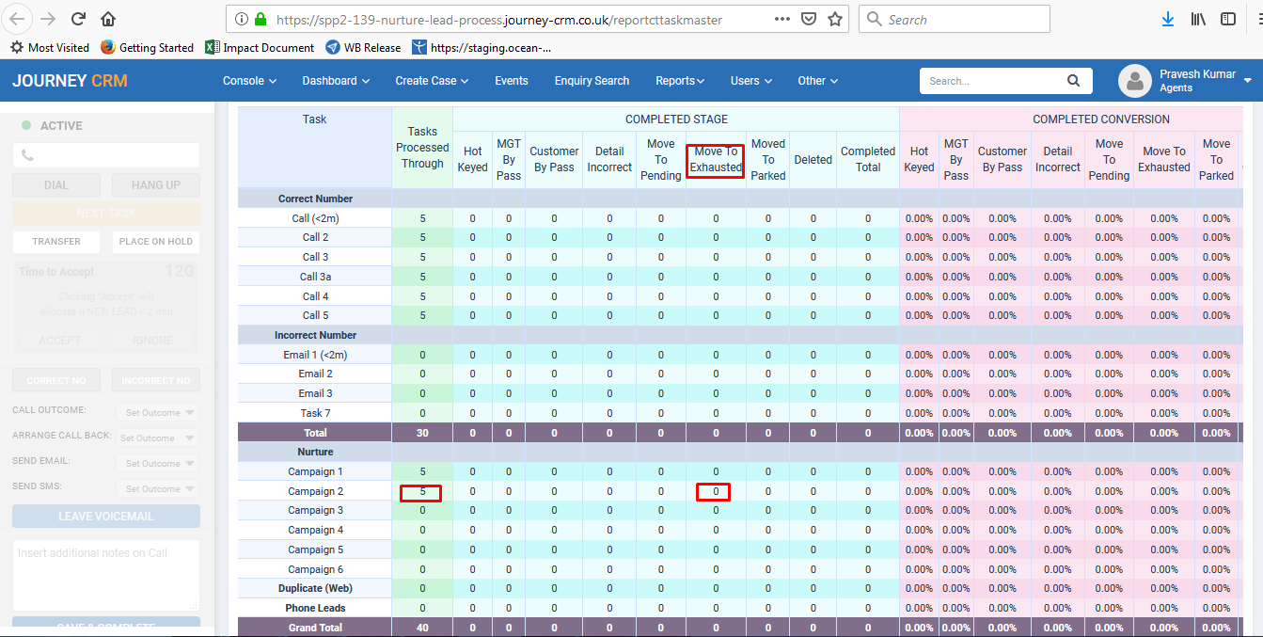1263x637 pixels.
Task: Bookmark this page with star icon
Action: (834, 19)
